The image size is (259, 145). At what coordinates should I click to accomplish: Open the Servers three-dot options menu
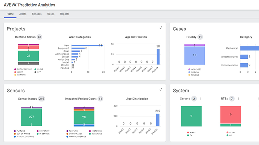coord(200,99)
